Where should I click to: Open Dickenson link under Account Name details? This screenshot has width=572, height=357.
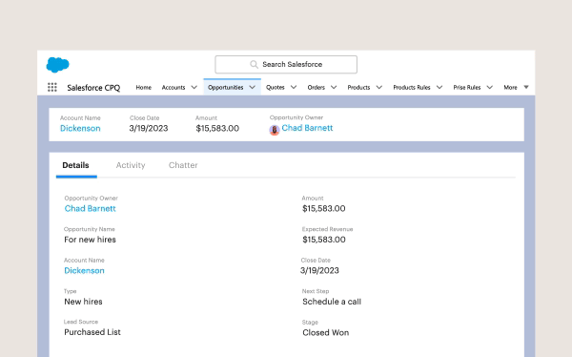tap(84, 271)
